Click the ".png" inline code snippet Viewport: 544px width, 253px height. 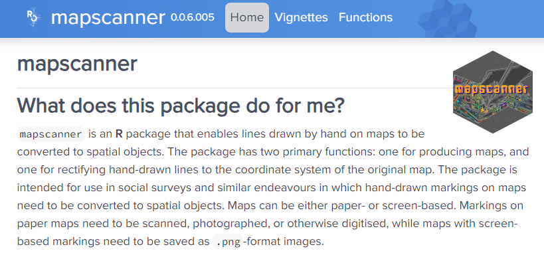point(228,242)
